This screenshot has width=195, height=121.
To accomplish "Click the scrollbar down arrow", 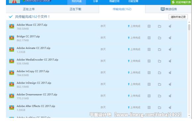I will [189, 116].
